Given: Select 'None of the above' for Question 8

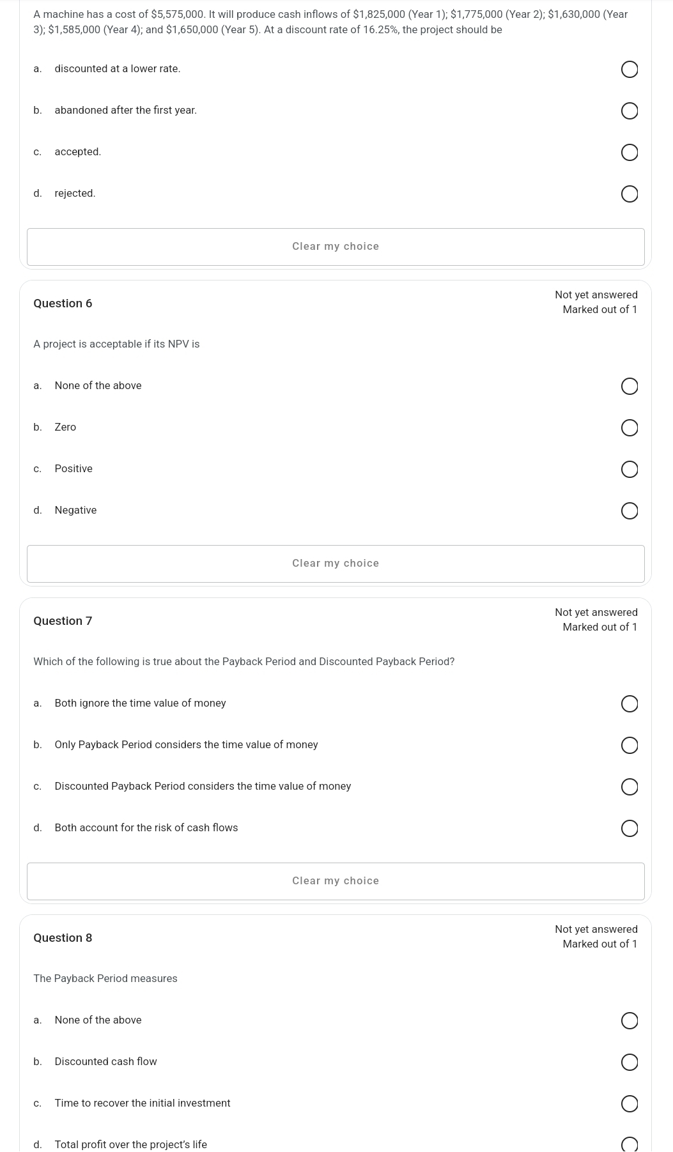Looking at the screenshot, I should pos(629,1021).
